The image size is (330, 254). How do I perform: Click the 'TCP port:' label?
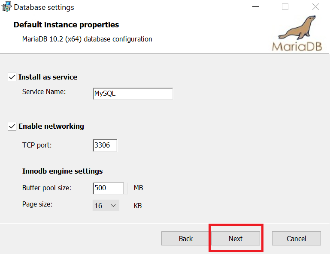tap(37, 145)
